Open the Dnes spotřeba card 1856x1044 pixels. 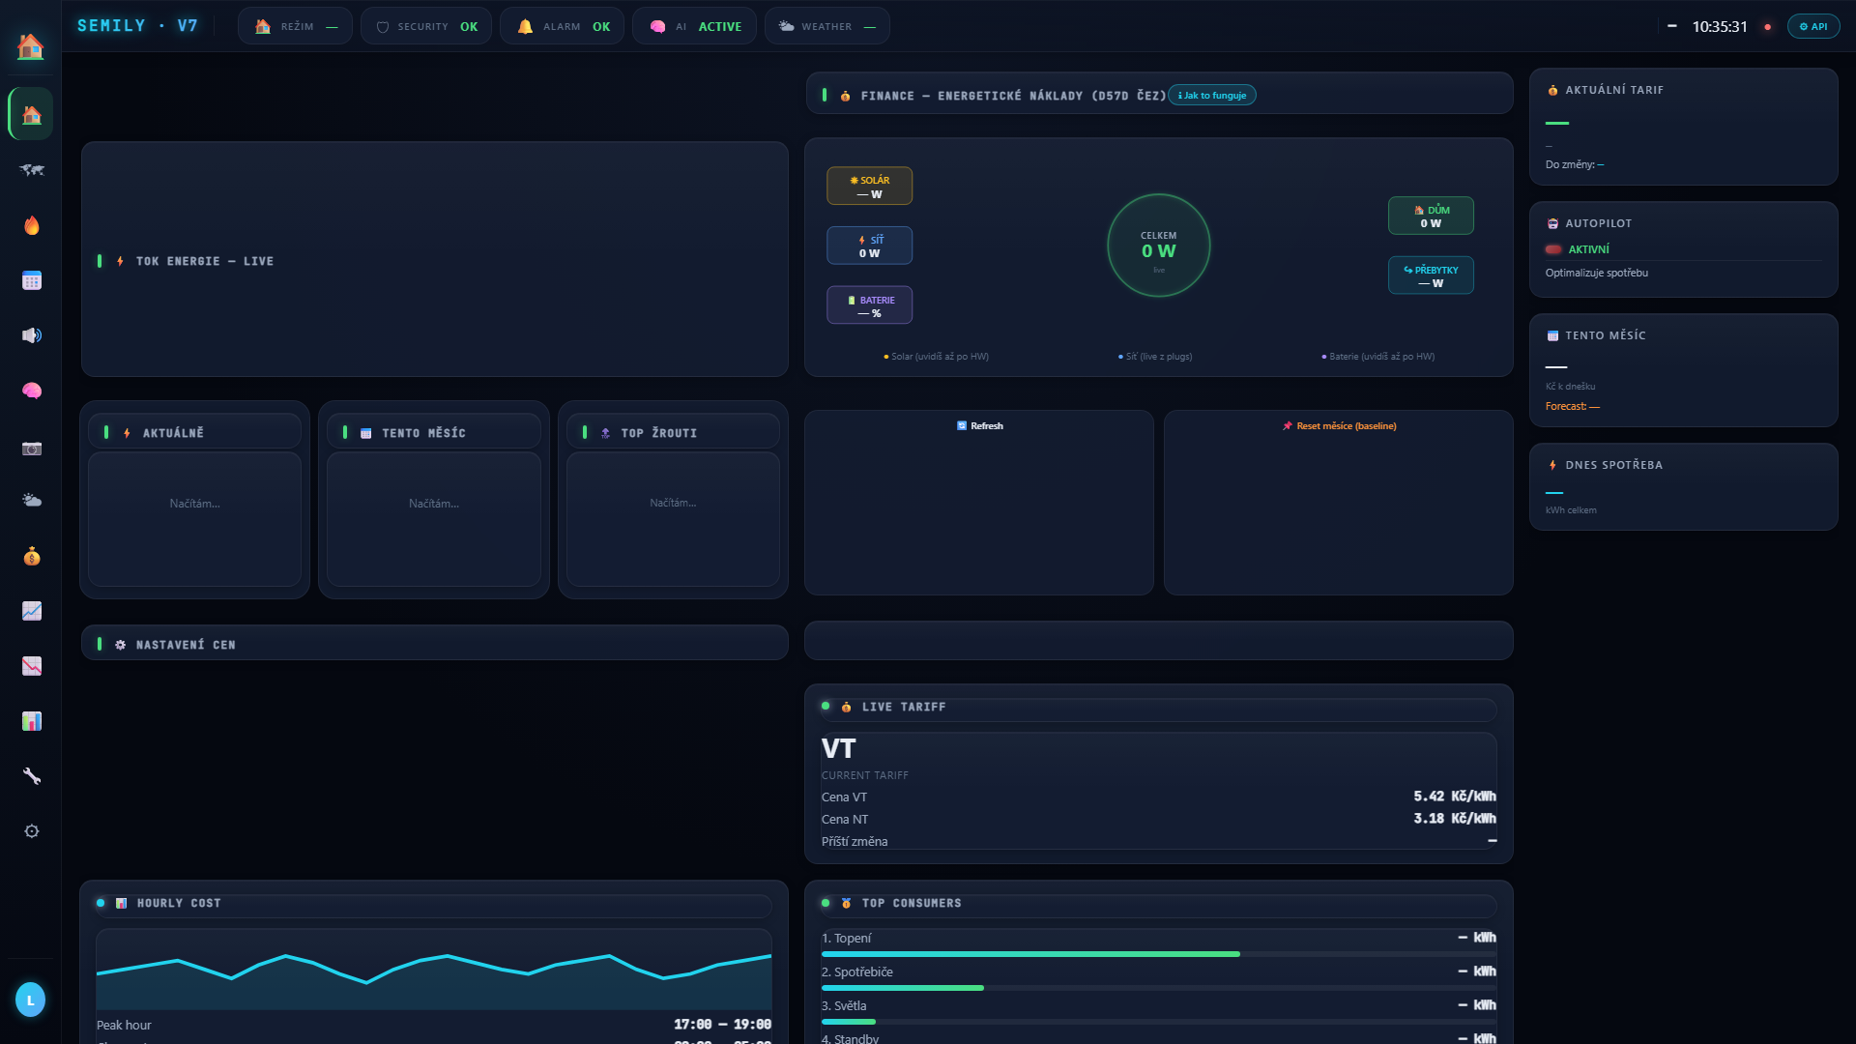tap(1683, 487)
